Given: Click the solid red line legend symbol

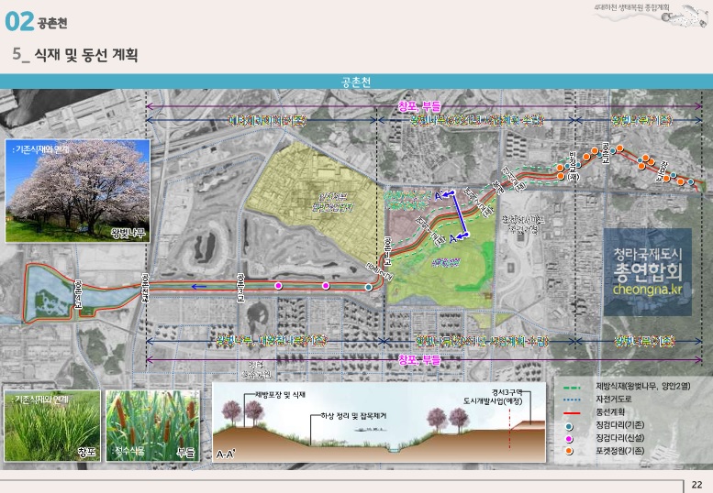Looking at the screenshot, I should [x=572, y=412].
